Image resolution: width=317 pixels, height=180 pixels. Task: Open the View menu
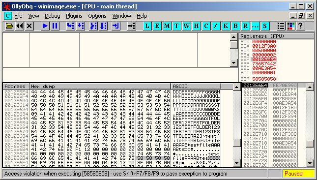tap(33, 16)
